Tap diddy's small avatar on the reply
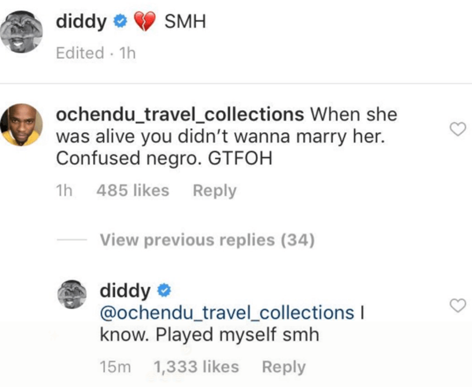The image size is (472, 387). point(72,294)
